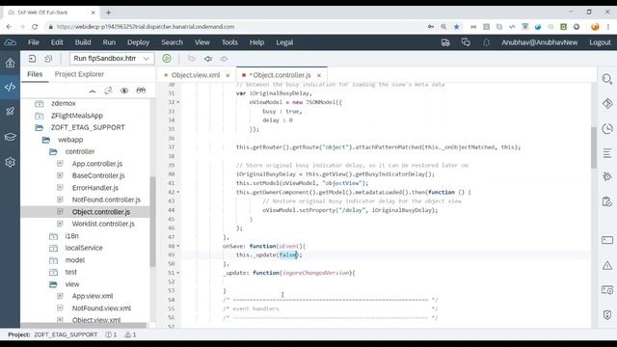
Task: Open the shield icon in right sidebar
Action: 607,314
